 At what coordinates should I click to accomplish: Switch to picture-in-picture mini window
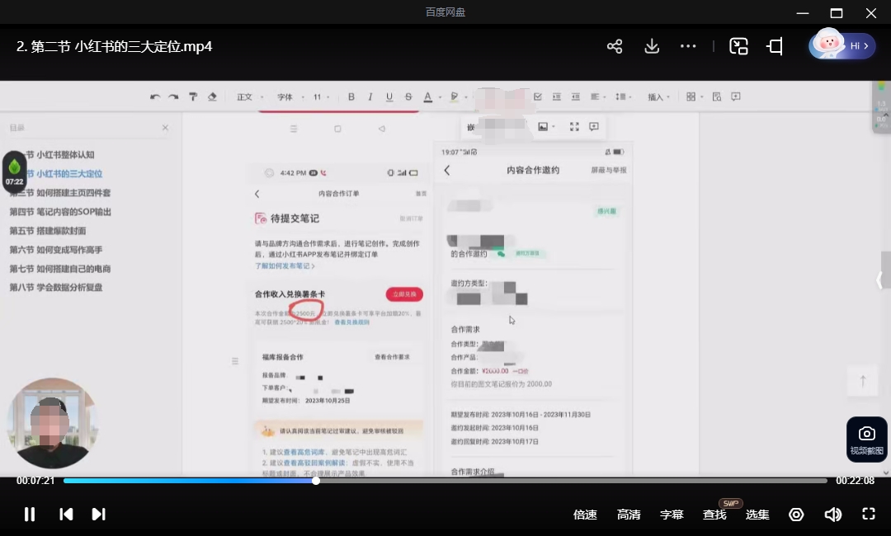pos(738,46)
